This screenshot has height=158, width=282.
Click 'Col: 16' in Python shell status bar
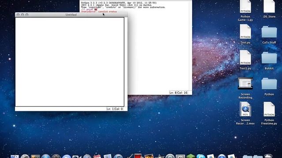point(182,93)
